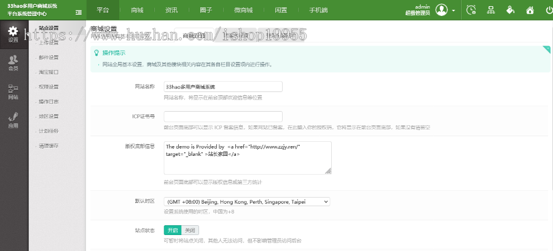Click the alarm clock icon in header

471,10
